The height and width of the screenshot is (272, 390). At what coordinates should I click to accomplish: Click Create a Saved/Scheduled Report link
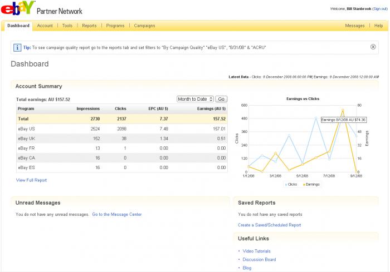[x=269, y=225]
